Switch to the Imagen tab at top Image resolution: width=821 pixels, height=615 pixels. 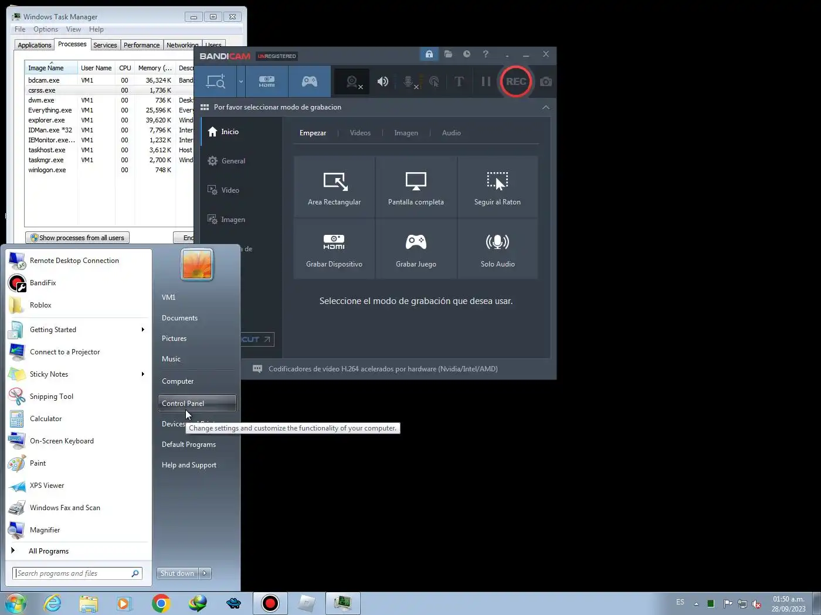[x=406, y=133]
